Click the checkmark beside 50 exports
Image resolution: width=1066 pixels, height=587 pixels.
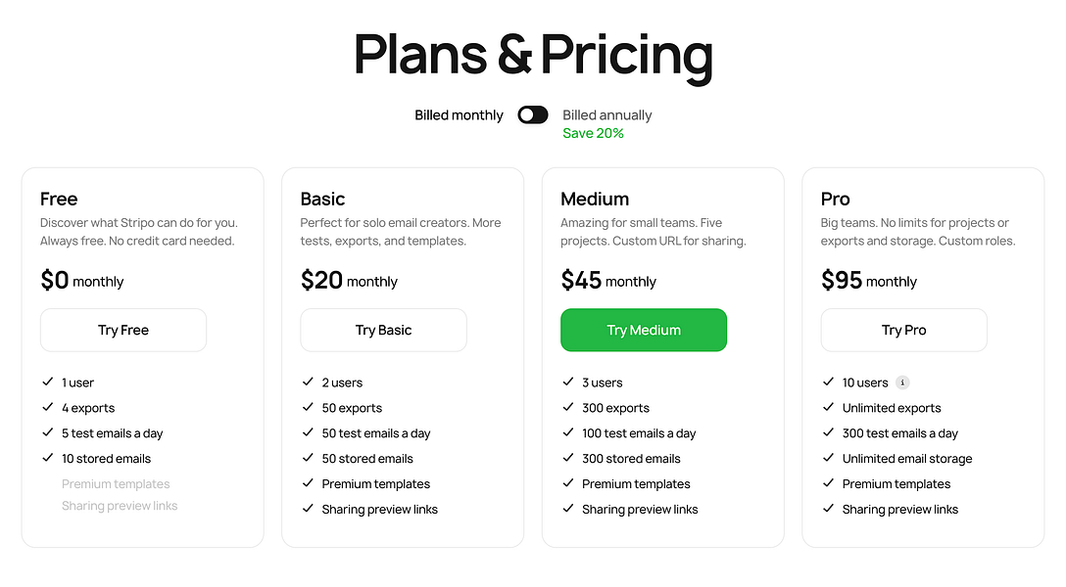(308, 407)
